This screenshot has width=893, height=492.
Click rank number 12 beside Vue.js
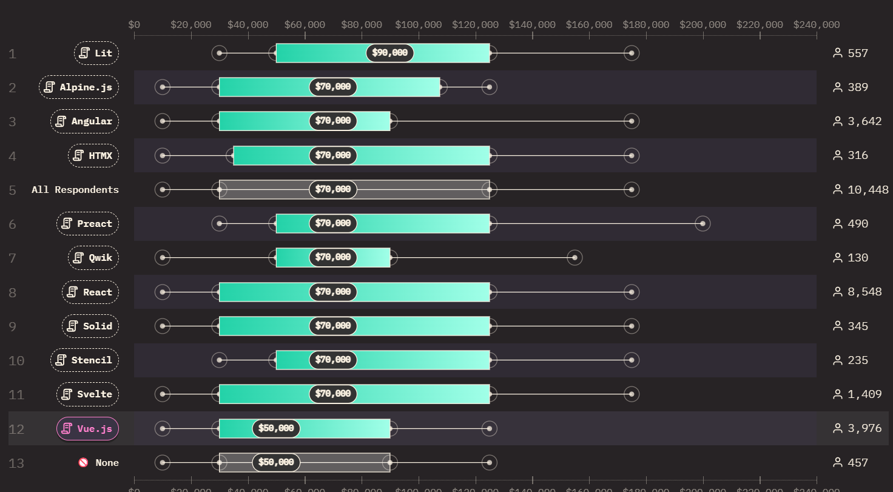click(x=16, y=429)
